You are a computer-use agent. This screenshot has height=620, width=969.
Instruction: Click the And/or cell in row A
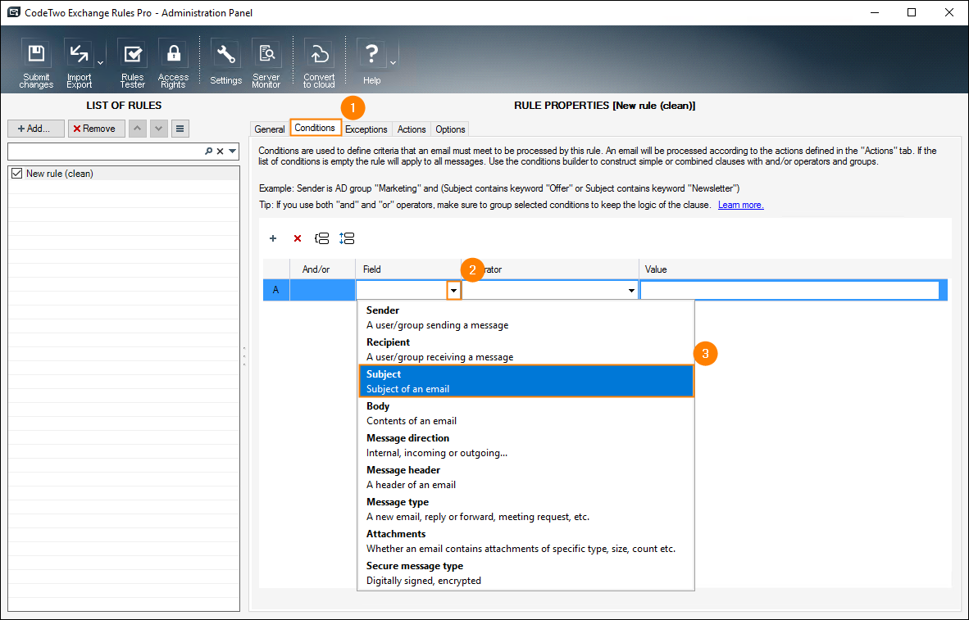pyautogui.click(x=322, y=290)
